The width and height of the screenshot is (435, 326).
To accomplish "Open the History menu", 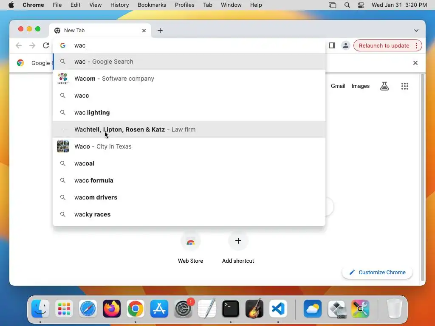I will pos(119,5).
